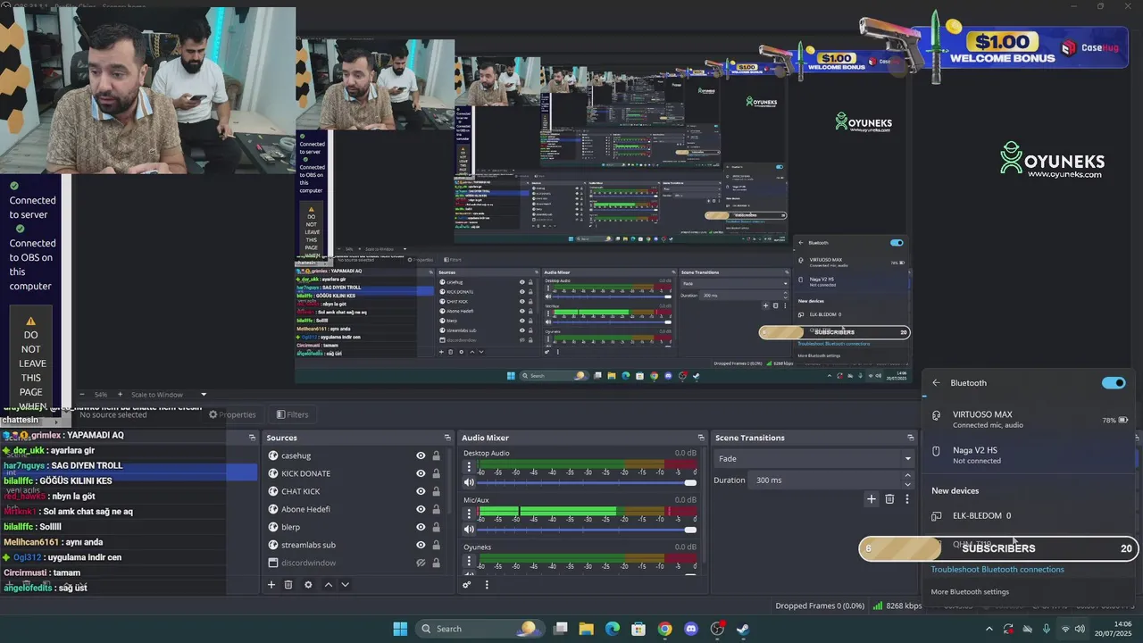Open Google Chrome from taskbar

[x=664, y=629]
